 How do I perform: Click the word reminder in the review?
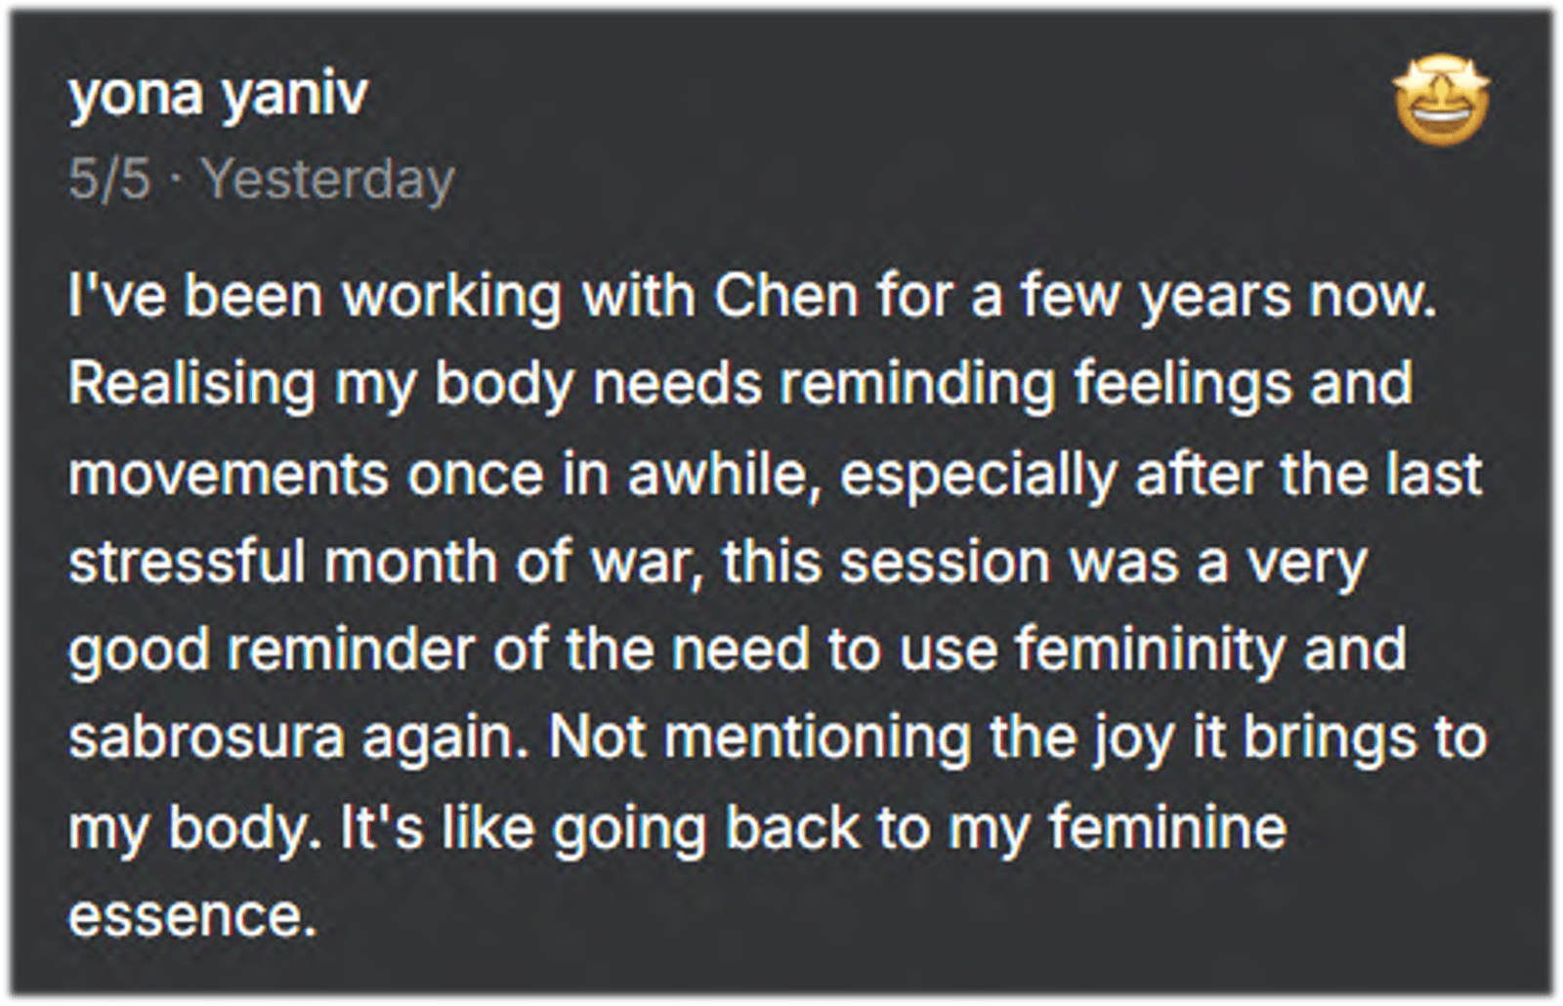tap(350, 650)
